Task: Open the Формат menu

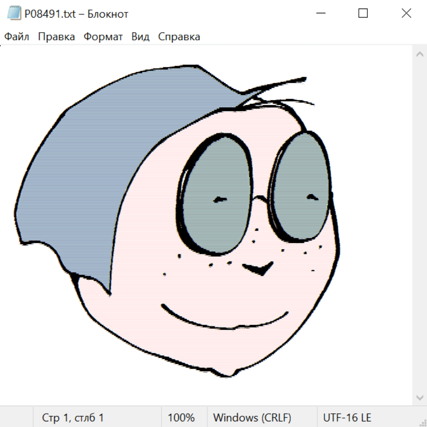Action: click(103, 37)
